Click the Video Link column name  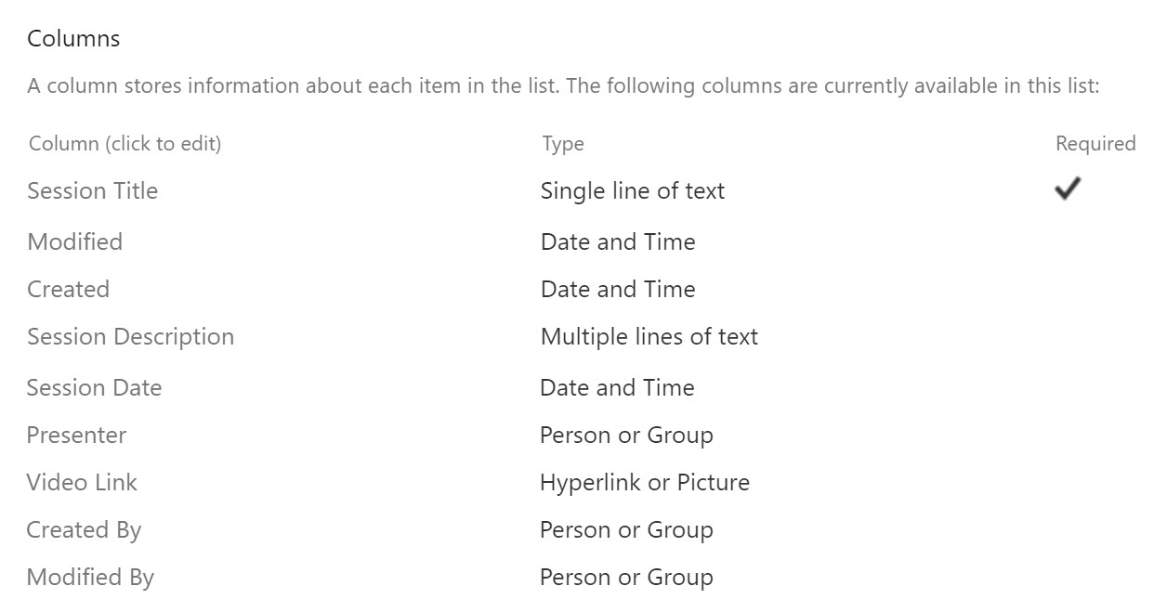[82, 482]
